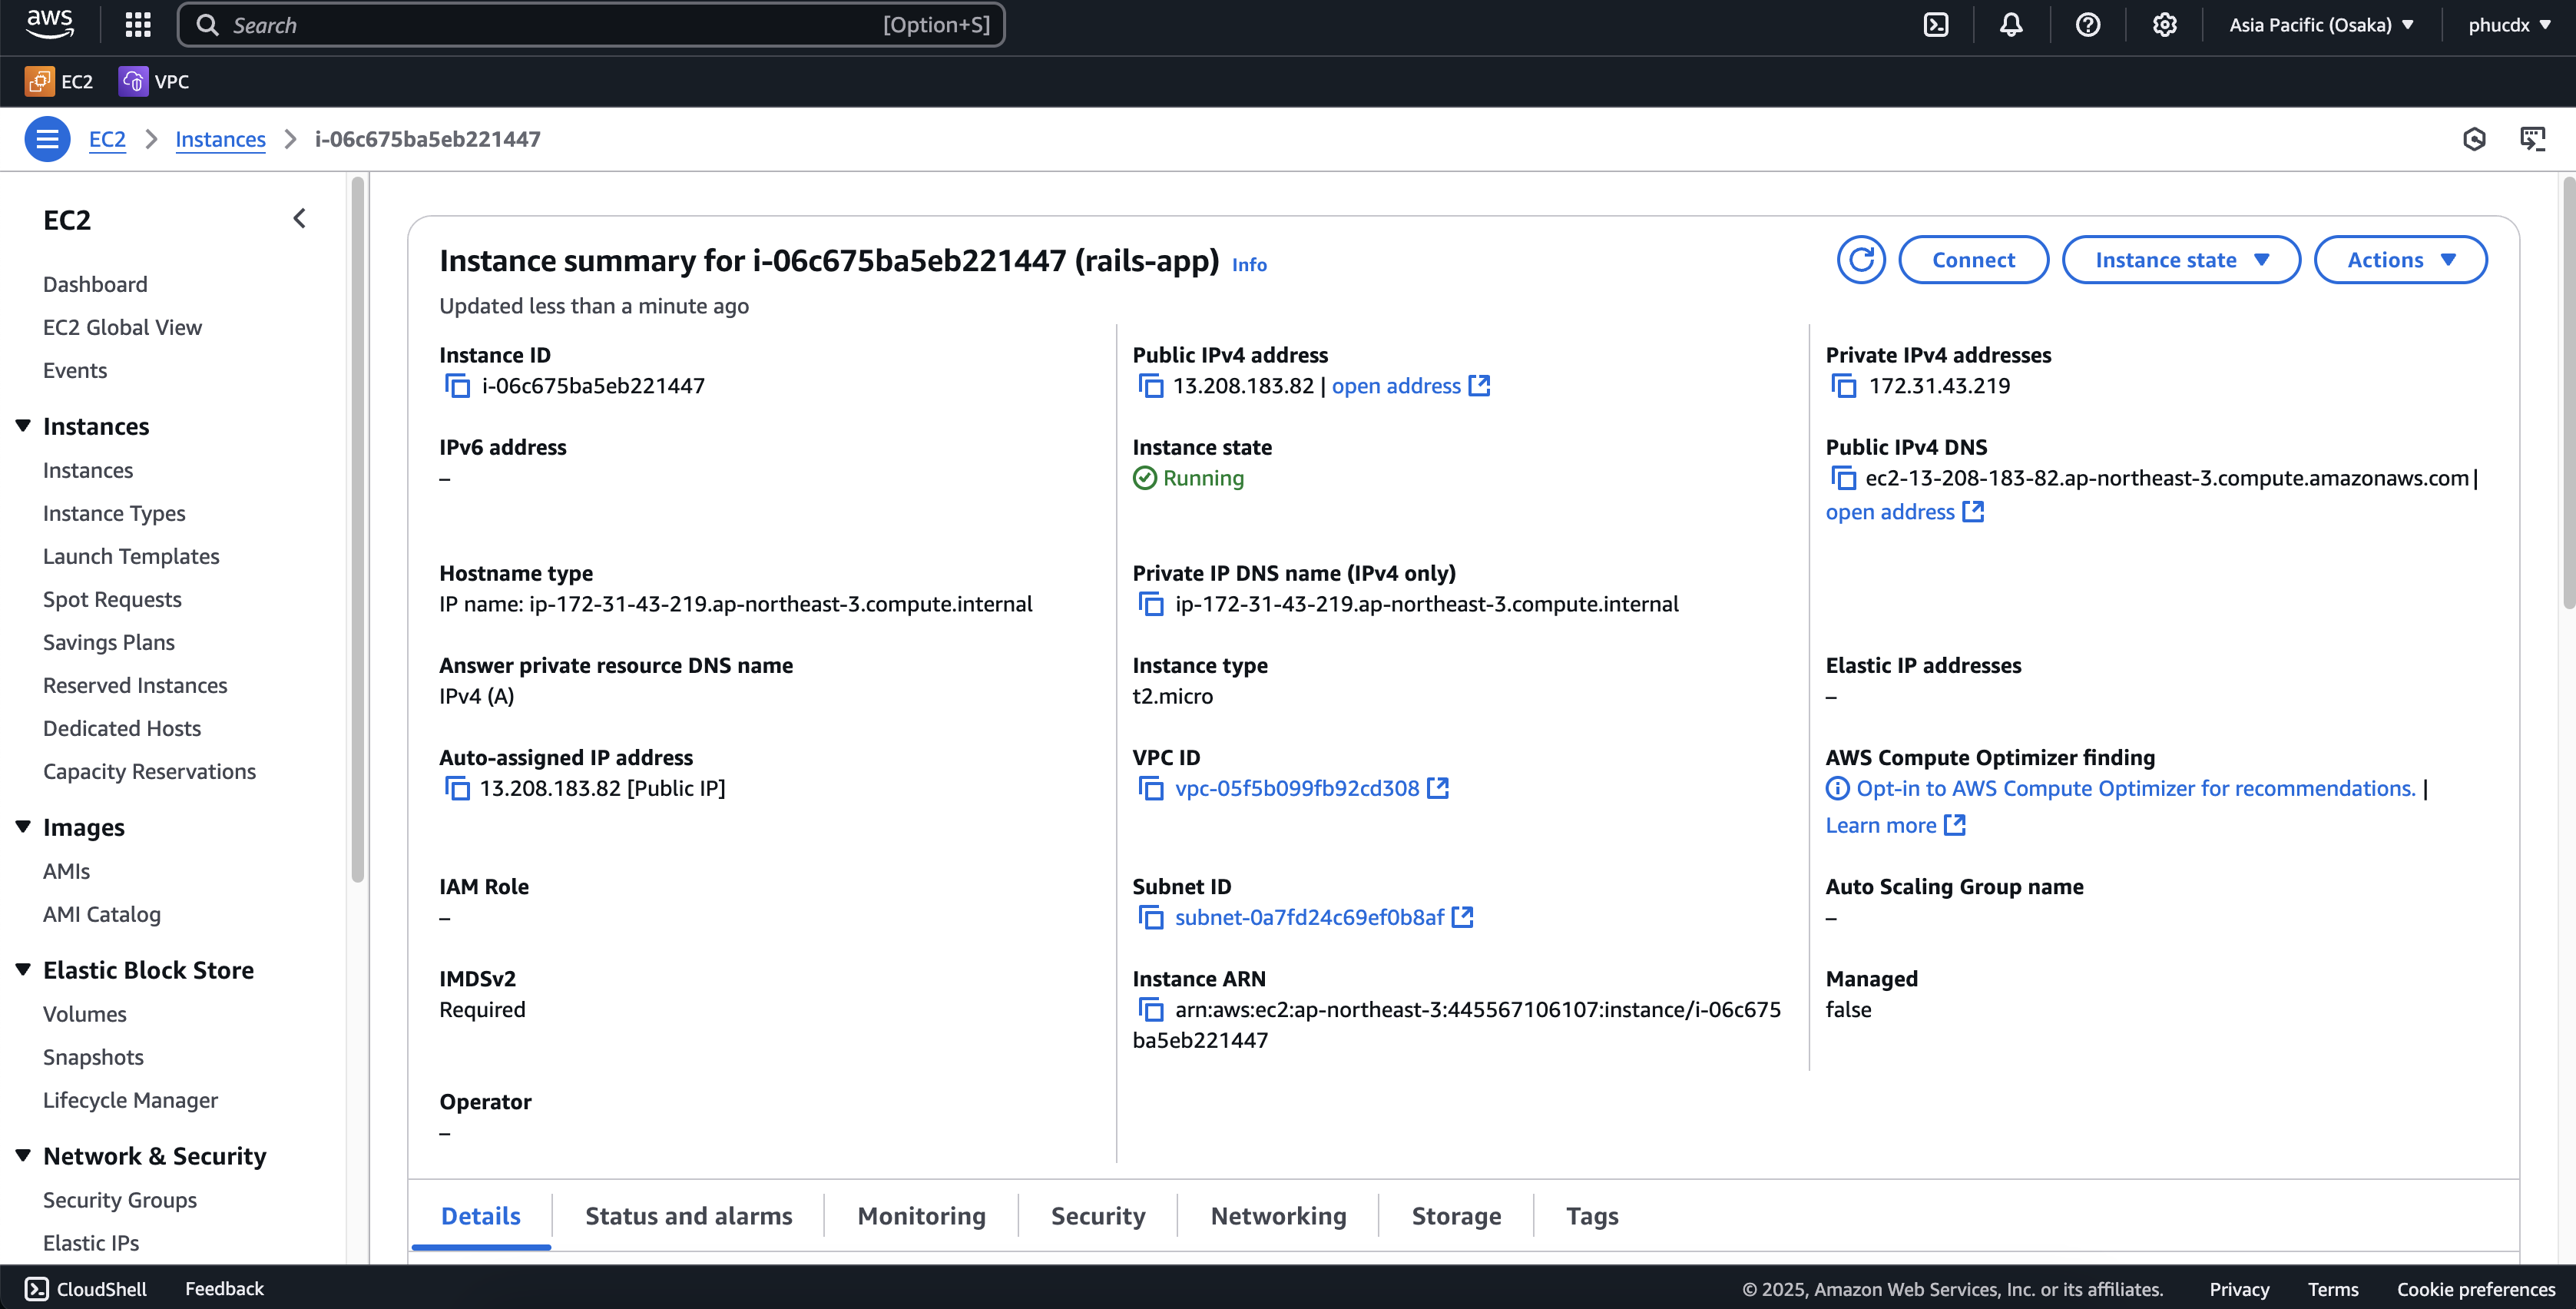Open the settings gear in the navbar

2164,24
